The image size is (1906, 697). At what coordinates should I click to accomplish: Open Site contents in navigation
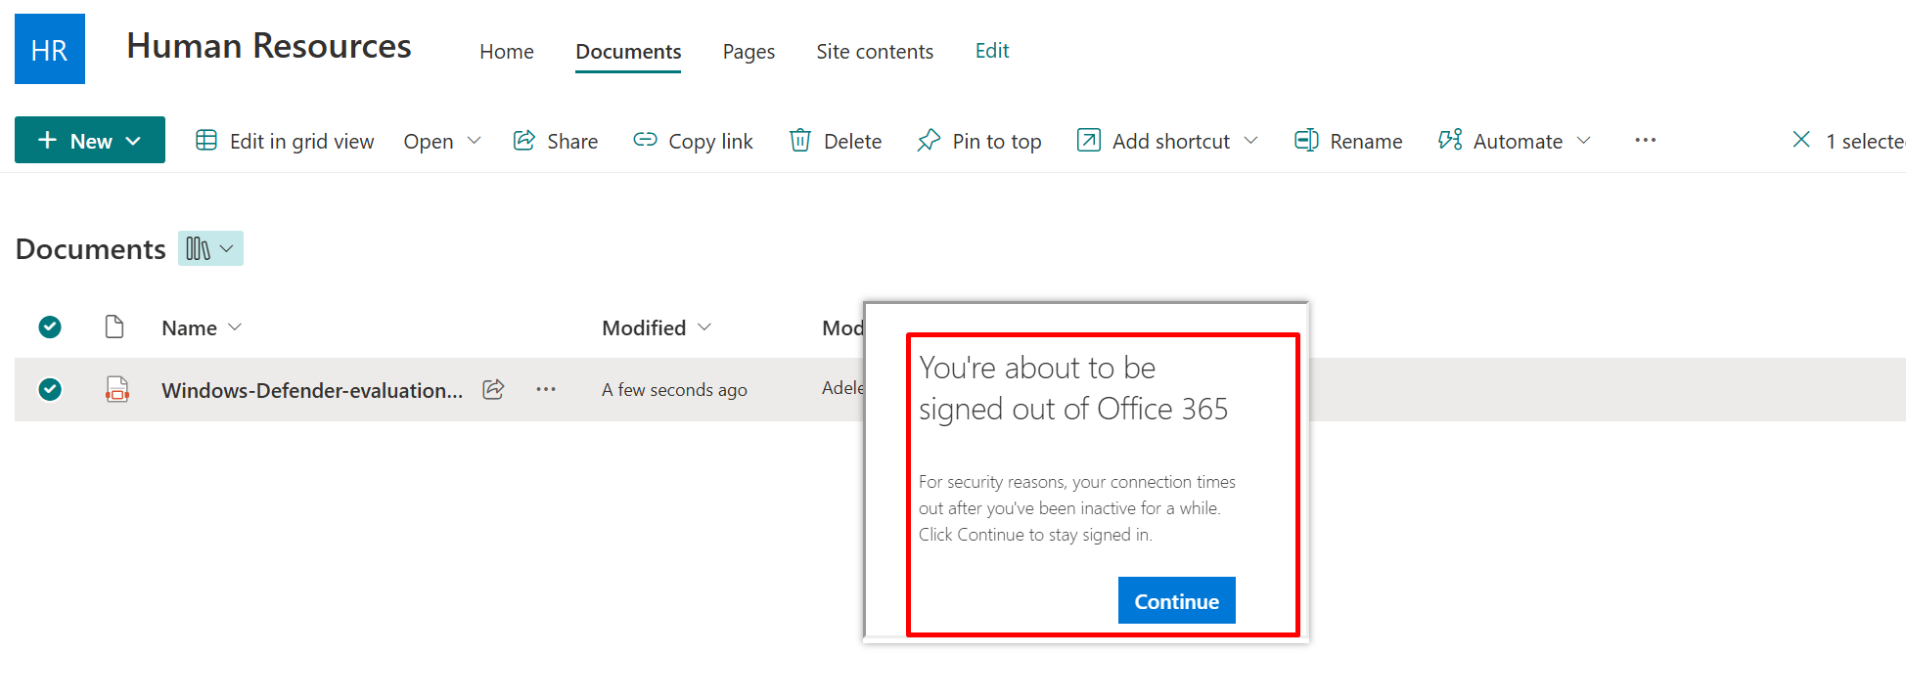(x=875, y=51)
